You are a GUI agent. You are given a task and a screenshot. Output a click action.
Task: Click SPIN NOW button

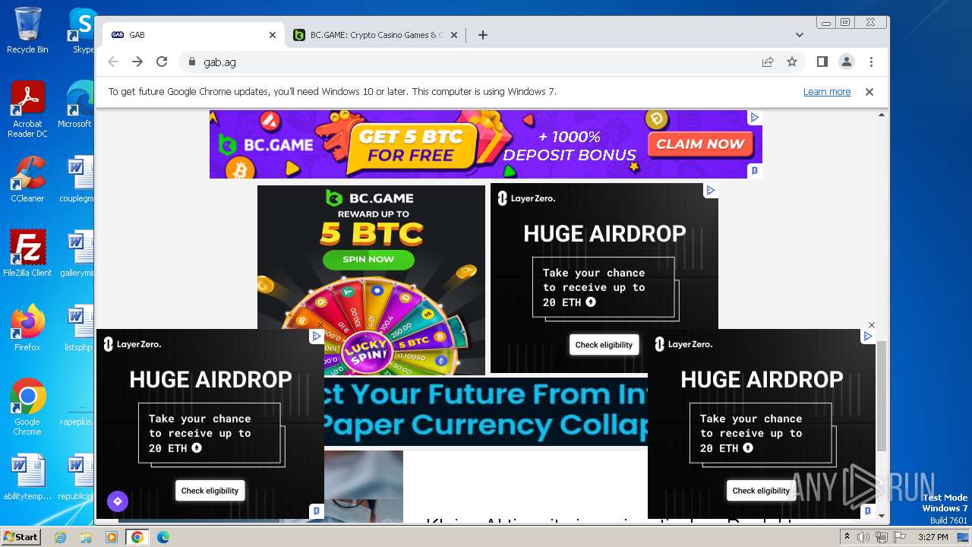[368, 259]
